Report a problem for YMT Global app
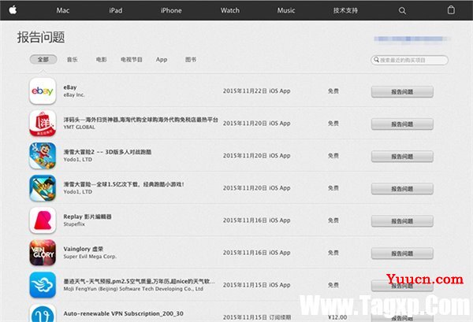Viewport: 473px width, 322px height. click(402, 124)
